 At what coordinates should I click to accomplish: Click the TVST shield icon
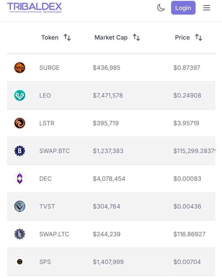pyautogui.click(x=20, y=206)
